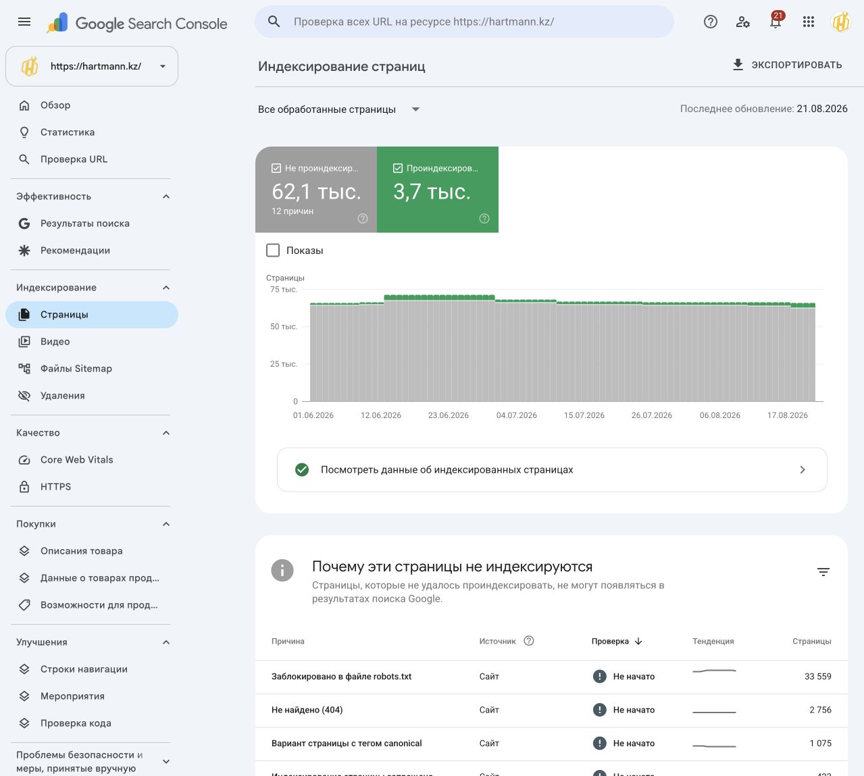Click green checkmark on indexed pages link
The height and width of the screenshot is (776, 864).
pos(302,469)
